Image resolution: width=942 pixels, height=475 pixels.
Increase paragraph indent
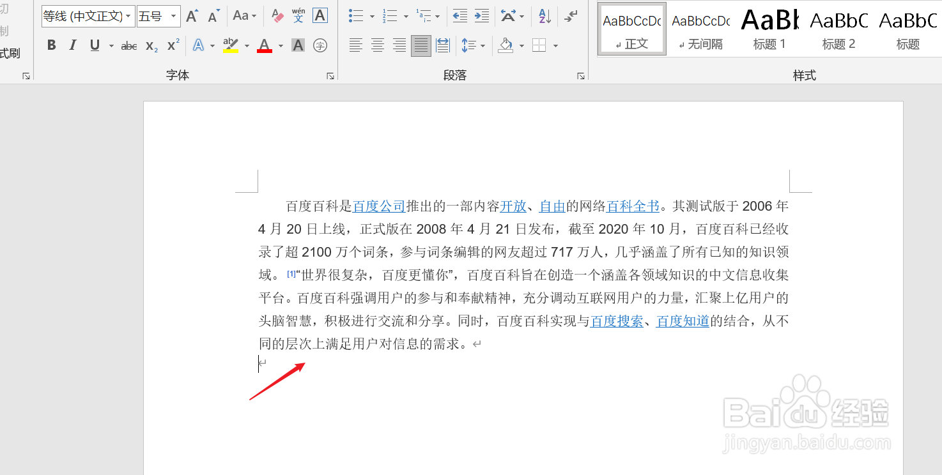pos(482,16)
